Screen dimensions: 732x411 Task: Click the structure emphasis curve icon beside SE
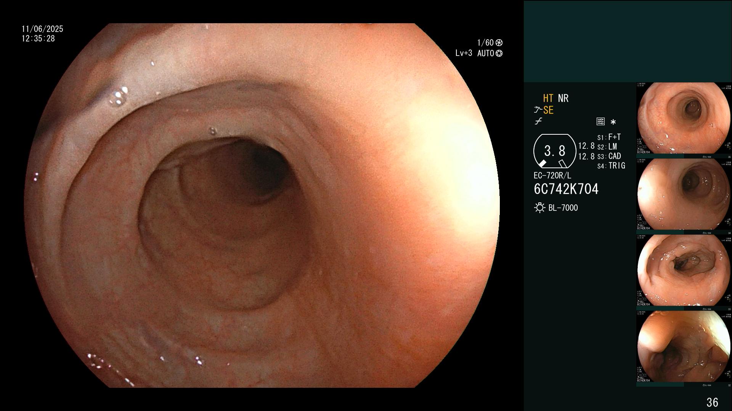click(x=538, y=110)
